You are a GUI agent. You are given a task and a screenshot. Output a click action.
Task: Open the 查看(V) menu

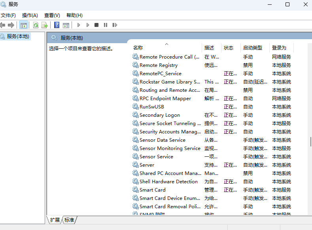(52, 15)
